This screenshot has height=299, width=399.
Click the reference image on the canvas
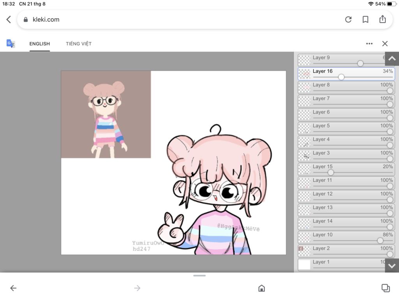coord(106,114)
